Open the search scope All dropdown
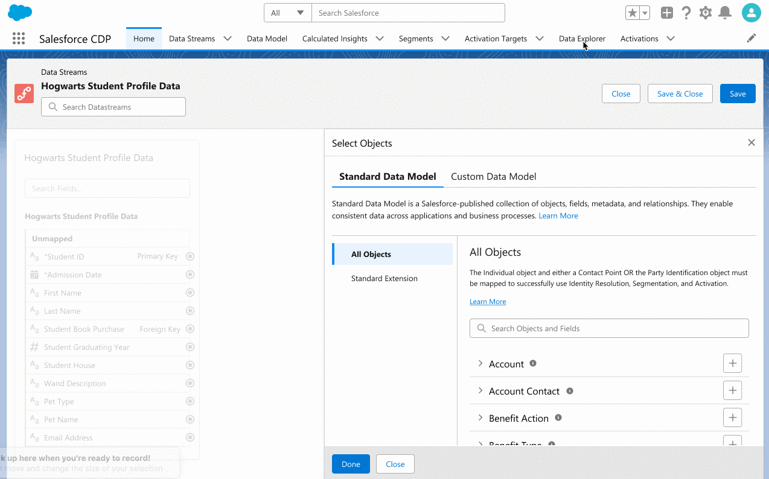 (x=287, y=13)
